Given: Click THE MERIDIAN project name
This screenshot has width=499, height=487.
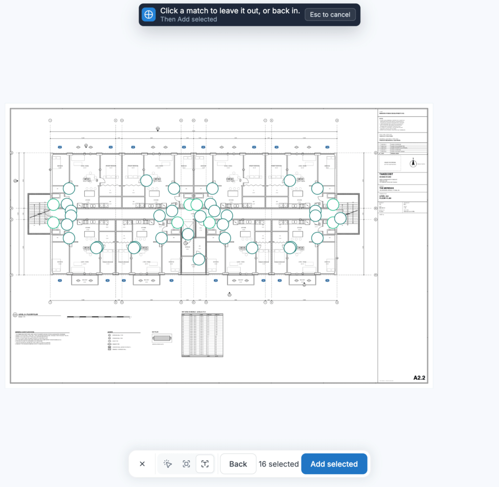Looking at the screenshot, I should (x=386, y=188).
